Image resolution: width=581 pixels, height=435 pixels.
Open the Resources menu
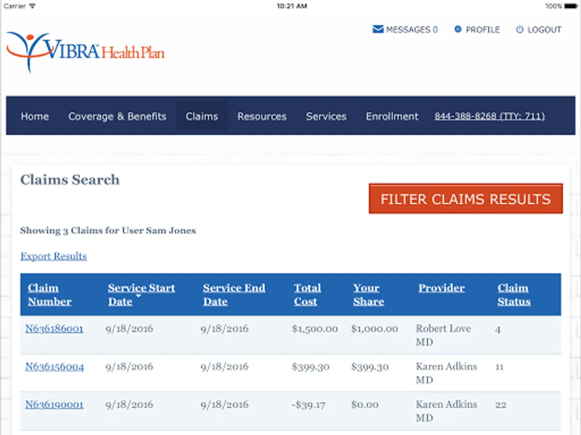pyautogui.click(x=262, y=116)
